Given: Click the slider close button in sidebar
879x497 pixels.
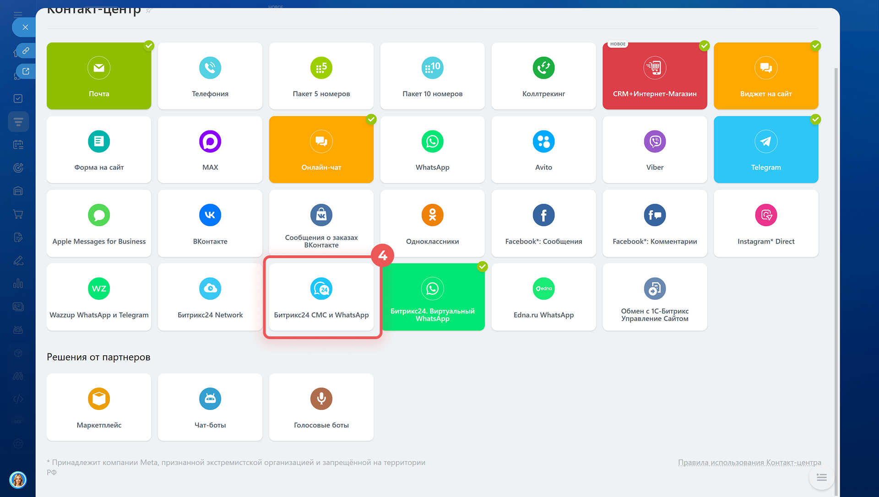Looking at the screenshot, I should tap(25, 27).
